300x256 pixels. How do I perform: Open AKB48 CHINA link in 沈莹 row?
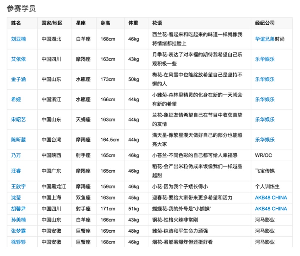pyautogui.click(x=271, y=198)
